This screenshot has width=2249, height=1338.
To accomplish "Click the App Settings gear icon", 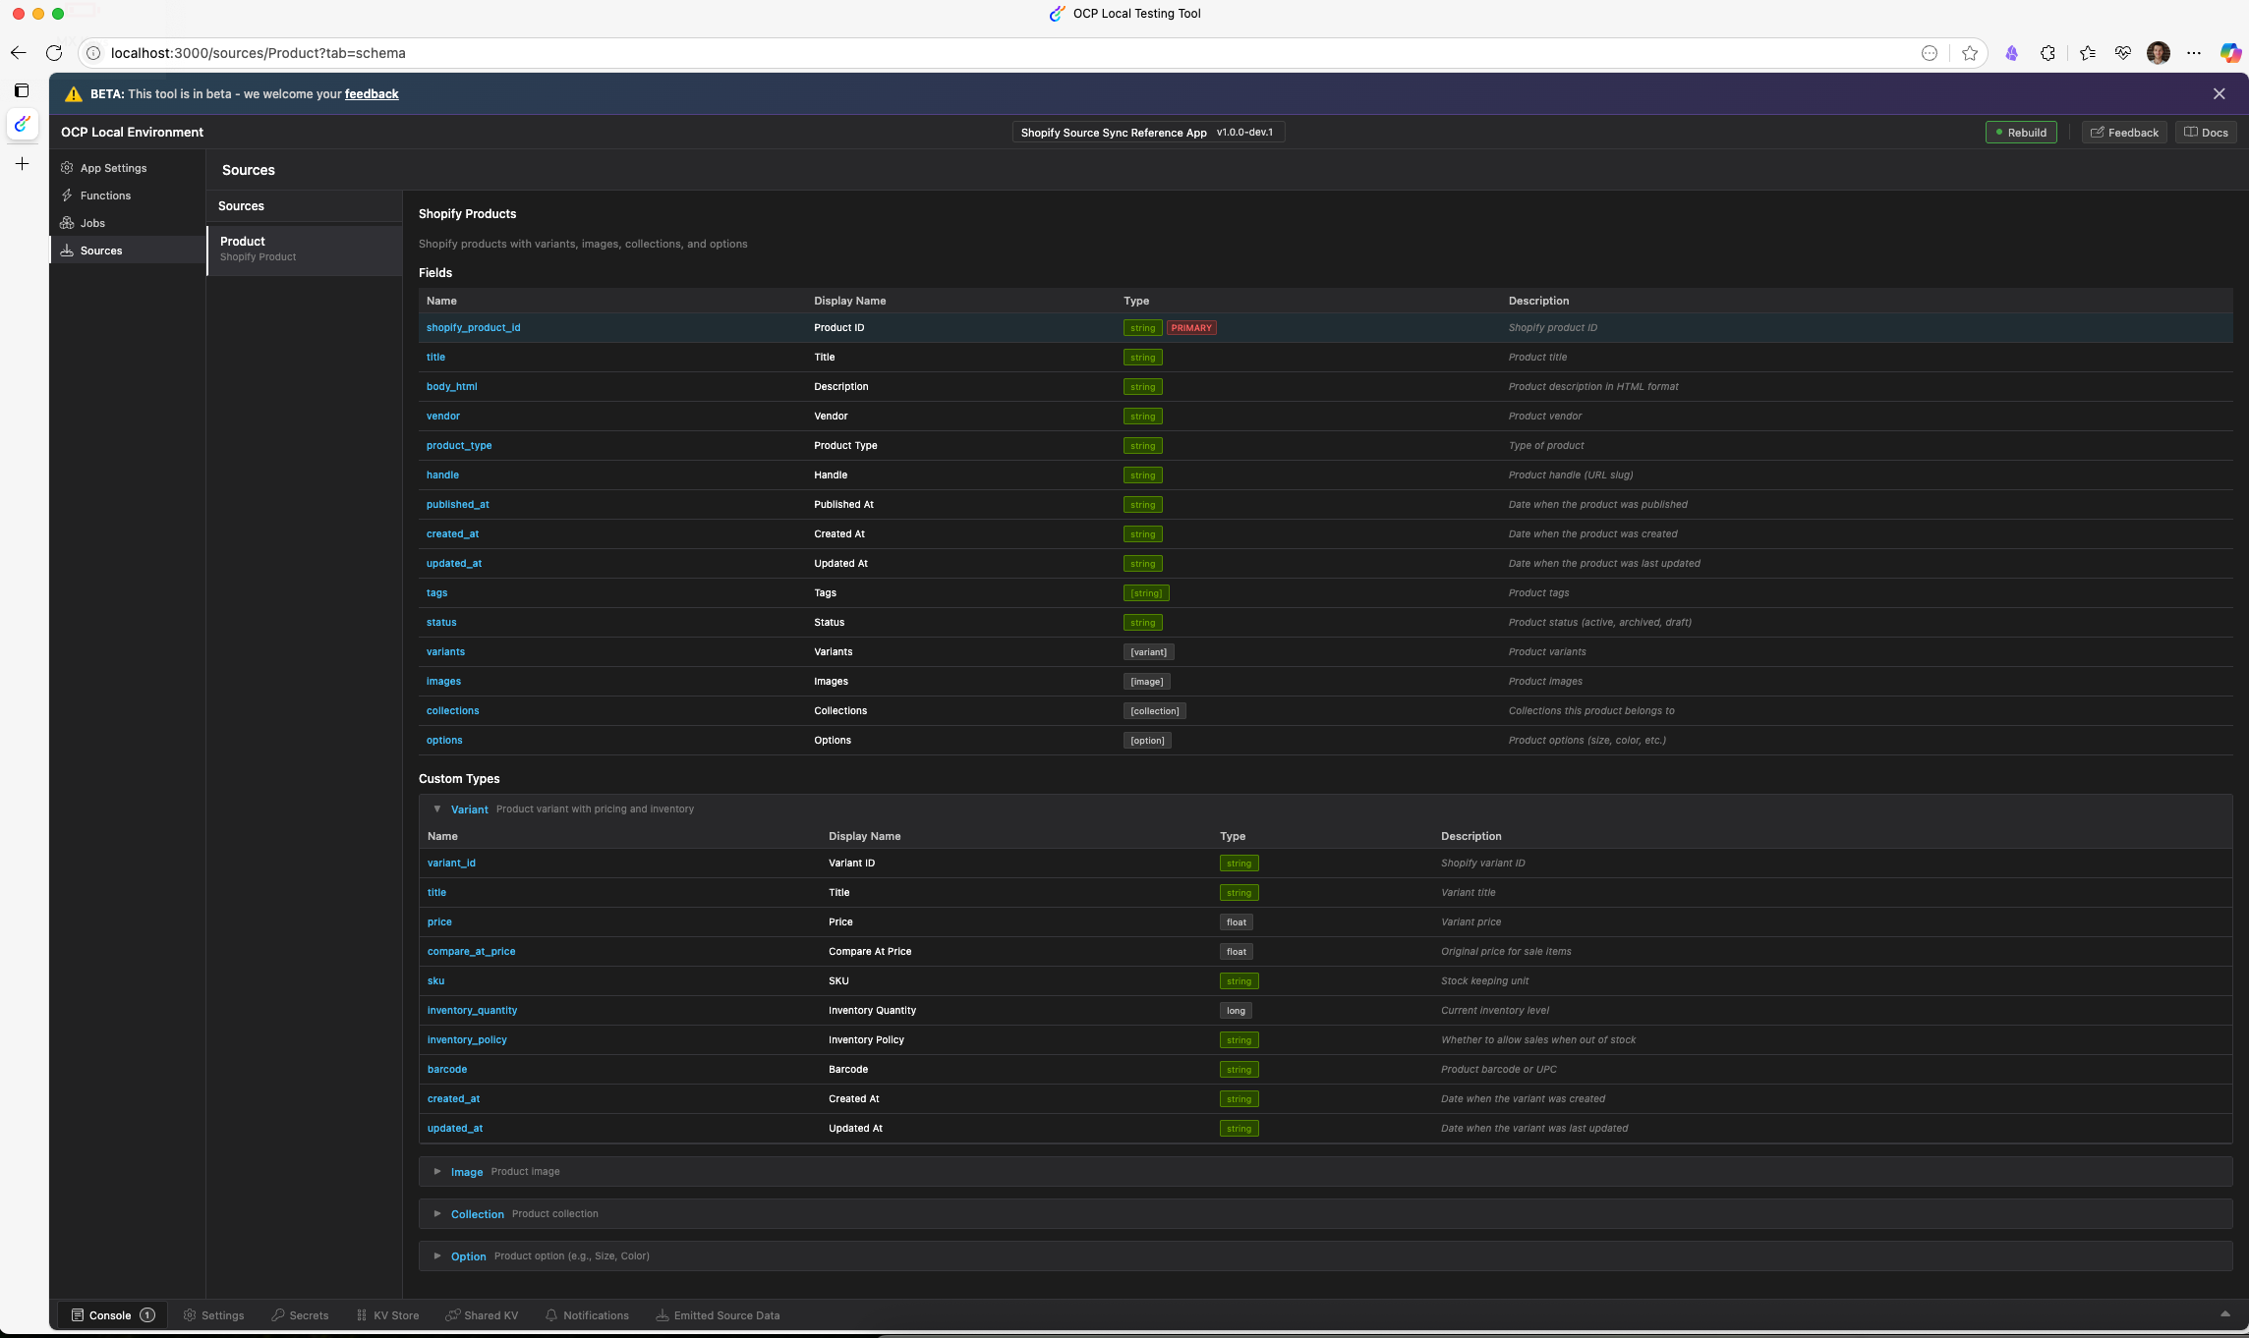I will 67,168.
